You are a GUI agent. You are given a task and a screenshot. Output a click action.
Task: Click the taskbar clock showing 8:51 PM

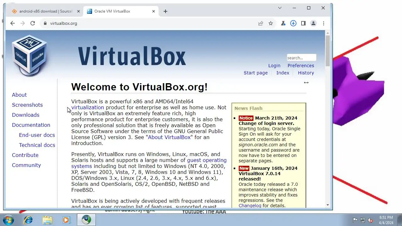[x=386, y=220]
